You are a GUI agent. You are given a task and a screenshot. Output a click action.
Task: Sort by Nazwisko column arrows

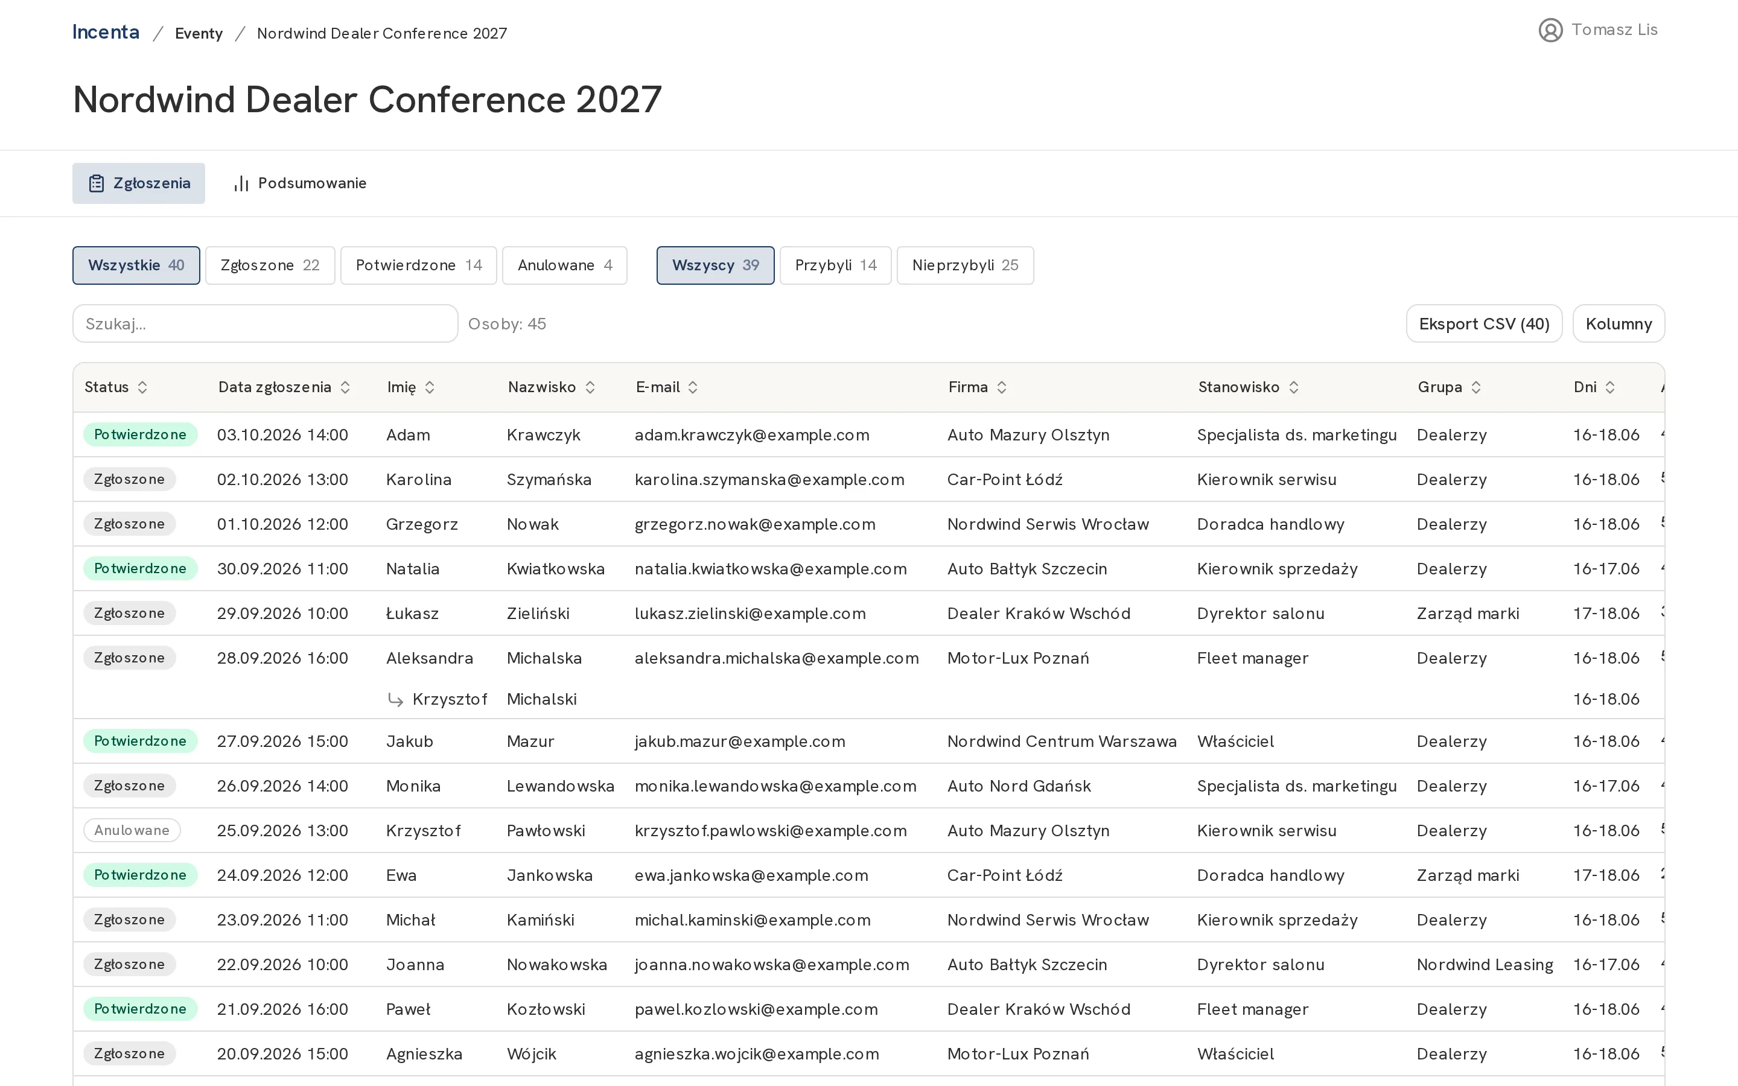(x=590, y=387)
